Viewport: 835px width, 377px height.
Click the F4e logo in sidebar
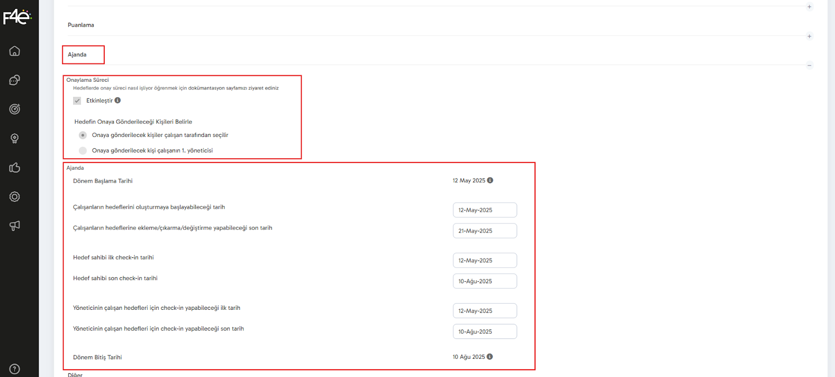(17, 17)
